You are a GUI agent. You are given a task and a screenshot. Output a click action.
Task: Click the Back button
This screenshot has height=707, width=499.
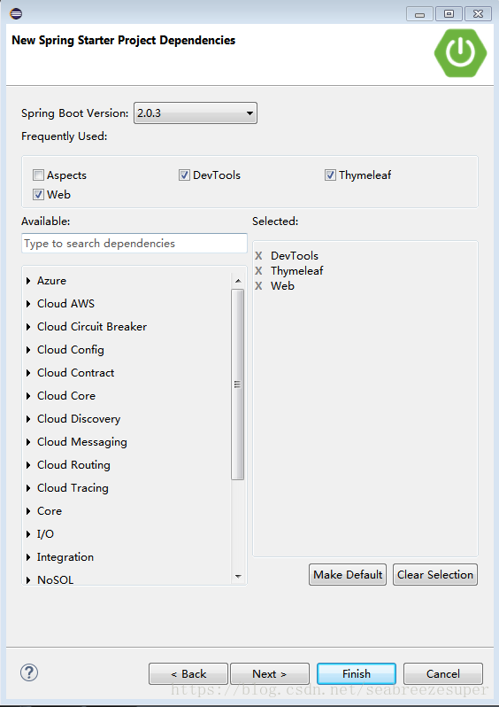(188, 673)
